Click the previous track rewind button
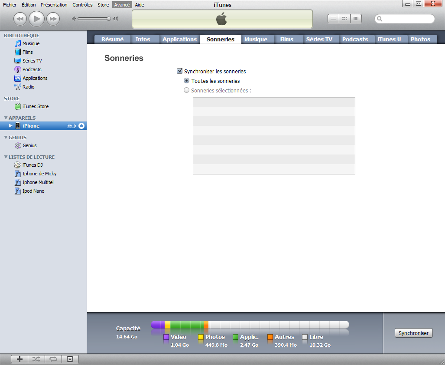The height and width of the screenshot is (365, 445). (x=20, y=19)
